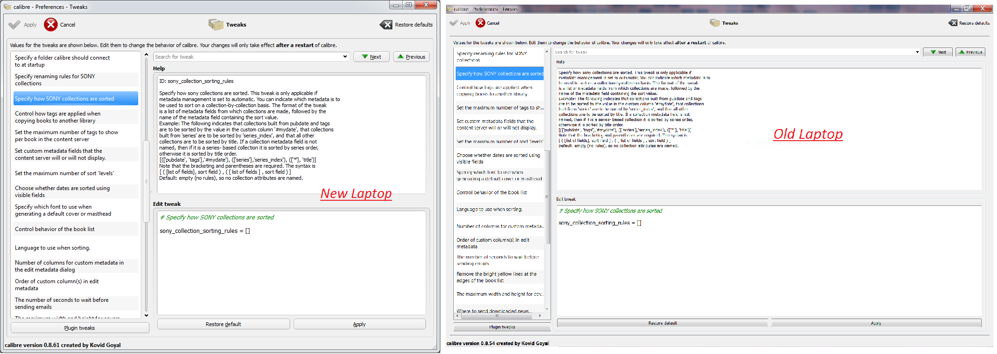
Task: Select 'Specify which font to use' in left list
Action: click(x=76, y=210)
